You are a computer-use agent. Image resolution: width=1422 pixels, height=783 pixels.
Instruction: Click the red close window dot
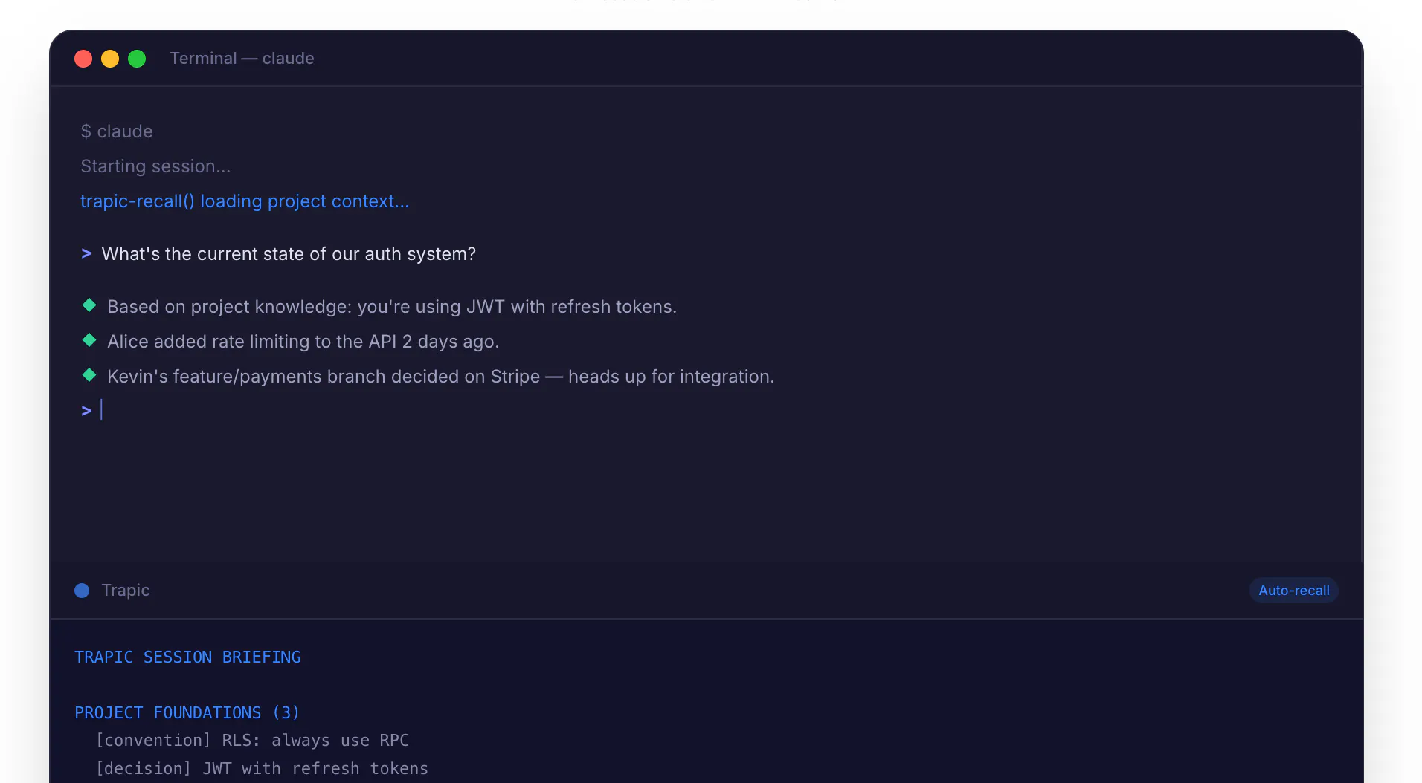[83, 59]
